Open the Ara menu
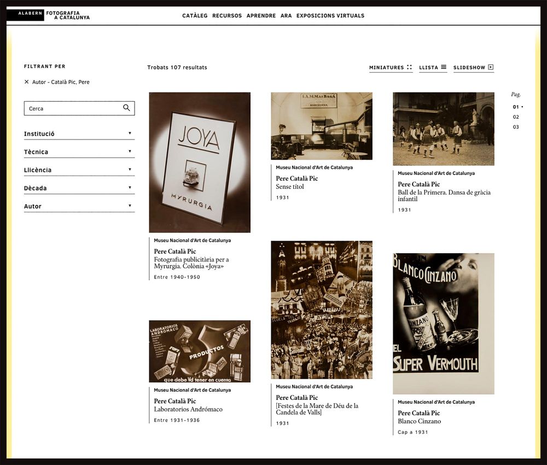Image resolution: width=547 pixels, height=465 pixels. click(x=286, y=16)
